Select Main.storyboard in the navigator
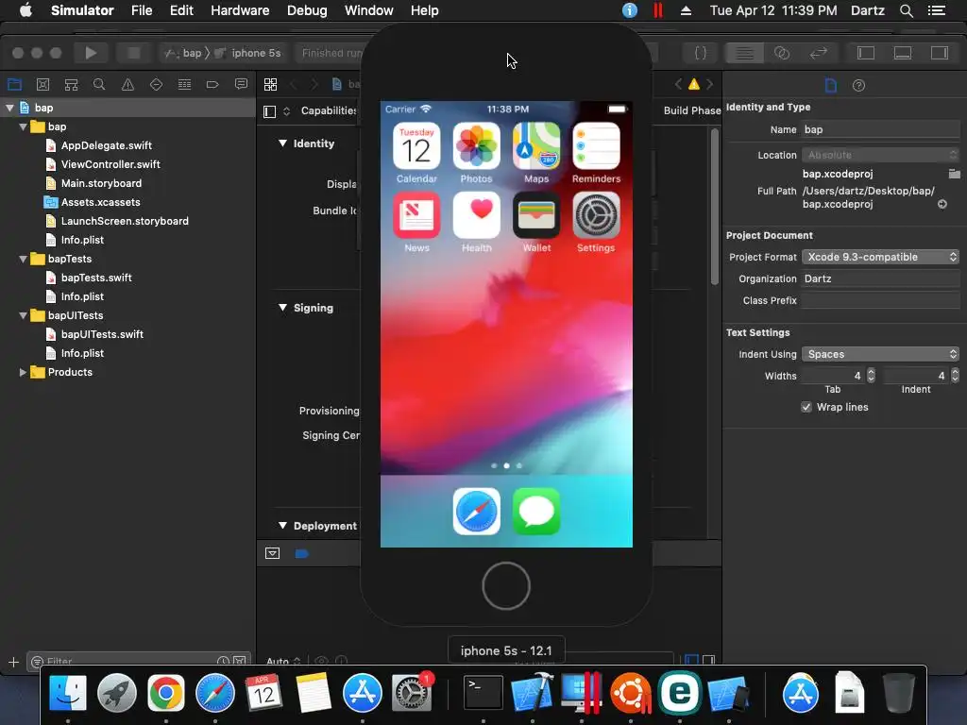The image size is (967, 725). [x=101, y=183]
